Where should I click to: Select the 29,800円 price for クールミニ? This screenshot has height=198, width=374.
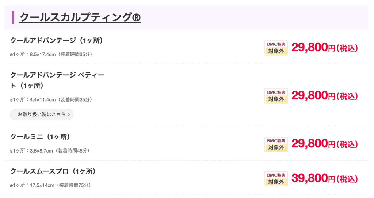click(x=324, y=144)
